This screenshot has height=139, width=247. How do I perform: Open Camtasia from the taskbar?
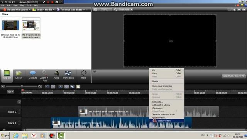(61, 136)
